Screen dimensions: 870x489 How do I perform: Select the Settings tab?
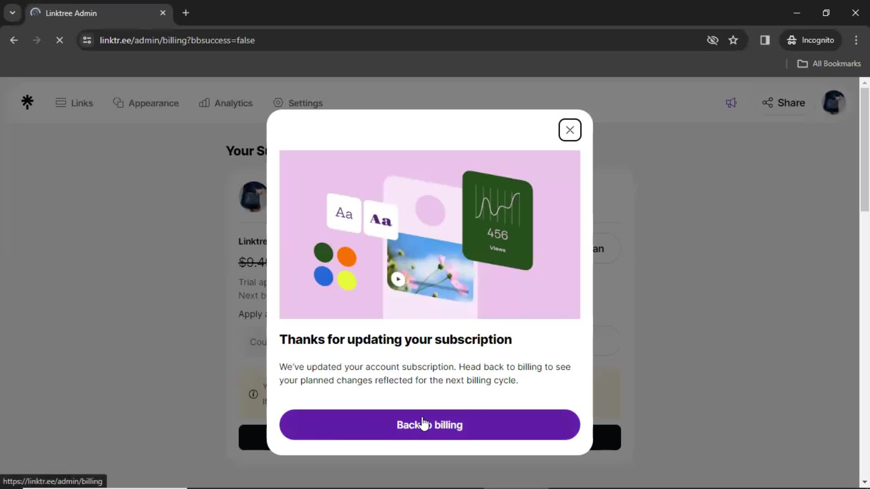[298, 103]
